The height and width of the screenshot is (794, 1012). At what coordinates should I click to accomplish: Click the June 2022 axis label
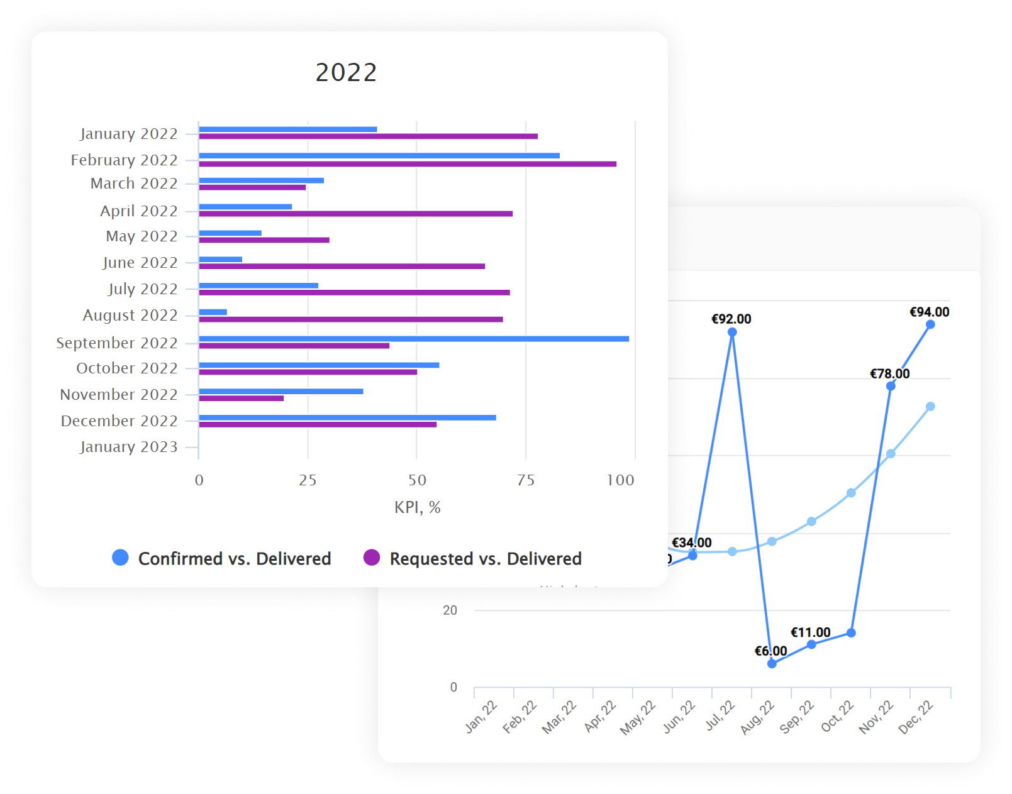140,263
